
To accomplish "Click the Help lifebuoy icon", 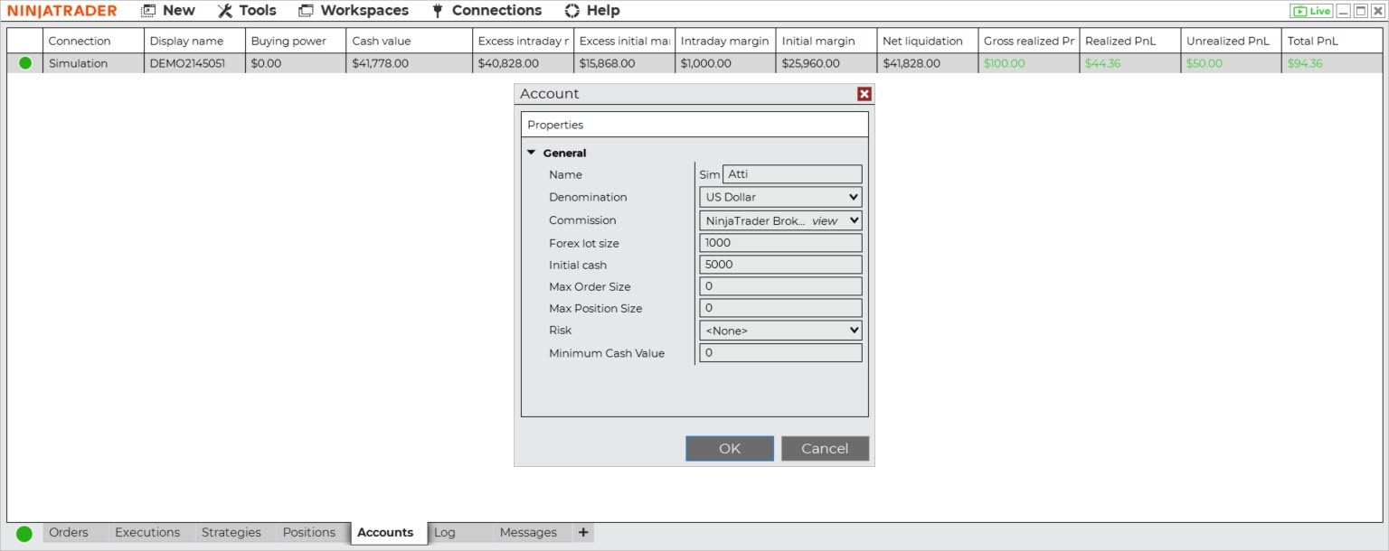I will (x=572, y=11).
